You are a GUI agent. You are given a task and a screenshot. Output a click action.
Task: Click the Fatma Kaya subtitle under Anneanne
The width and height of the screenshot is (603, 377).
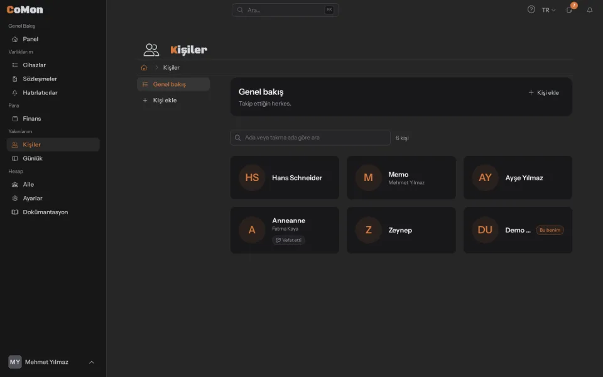(x=285, y=229)
